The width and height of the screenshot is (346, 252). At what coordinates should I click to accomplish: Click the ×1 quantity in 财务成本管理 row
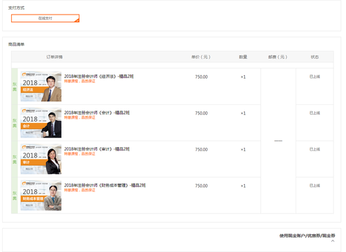click(243, 186)
